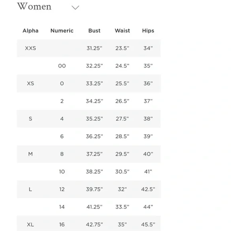The width and height of the screenshot is (231, 231).
Task: Click the 28.5" waist measurement
Action: tap(122, 136)
